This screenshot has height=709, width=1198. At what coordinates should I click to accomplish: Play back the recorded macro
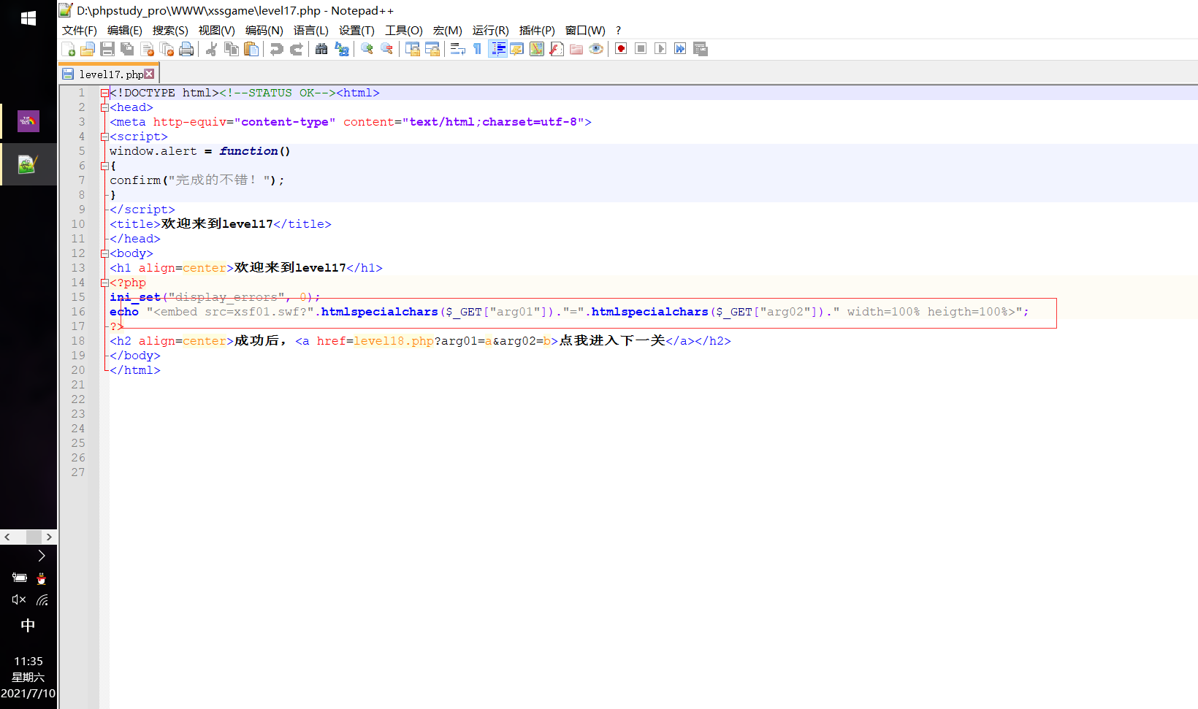pos(660,49)
